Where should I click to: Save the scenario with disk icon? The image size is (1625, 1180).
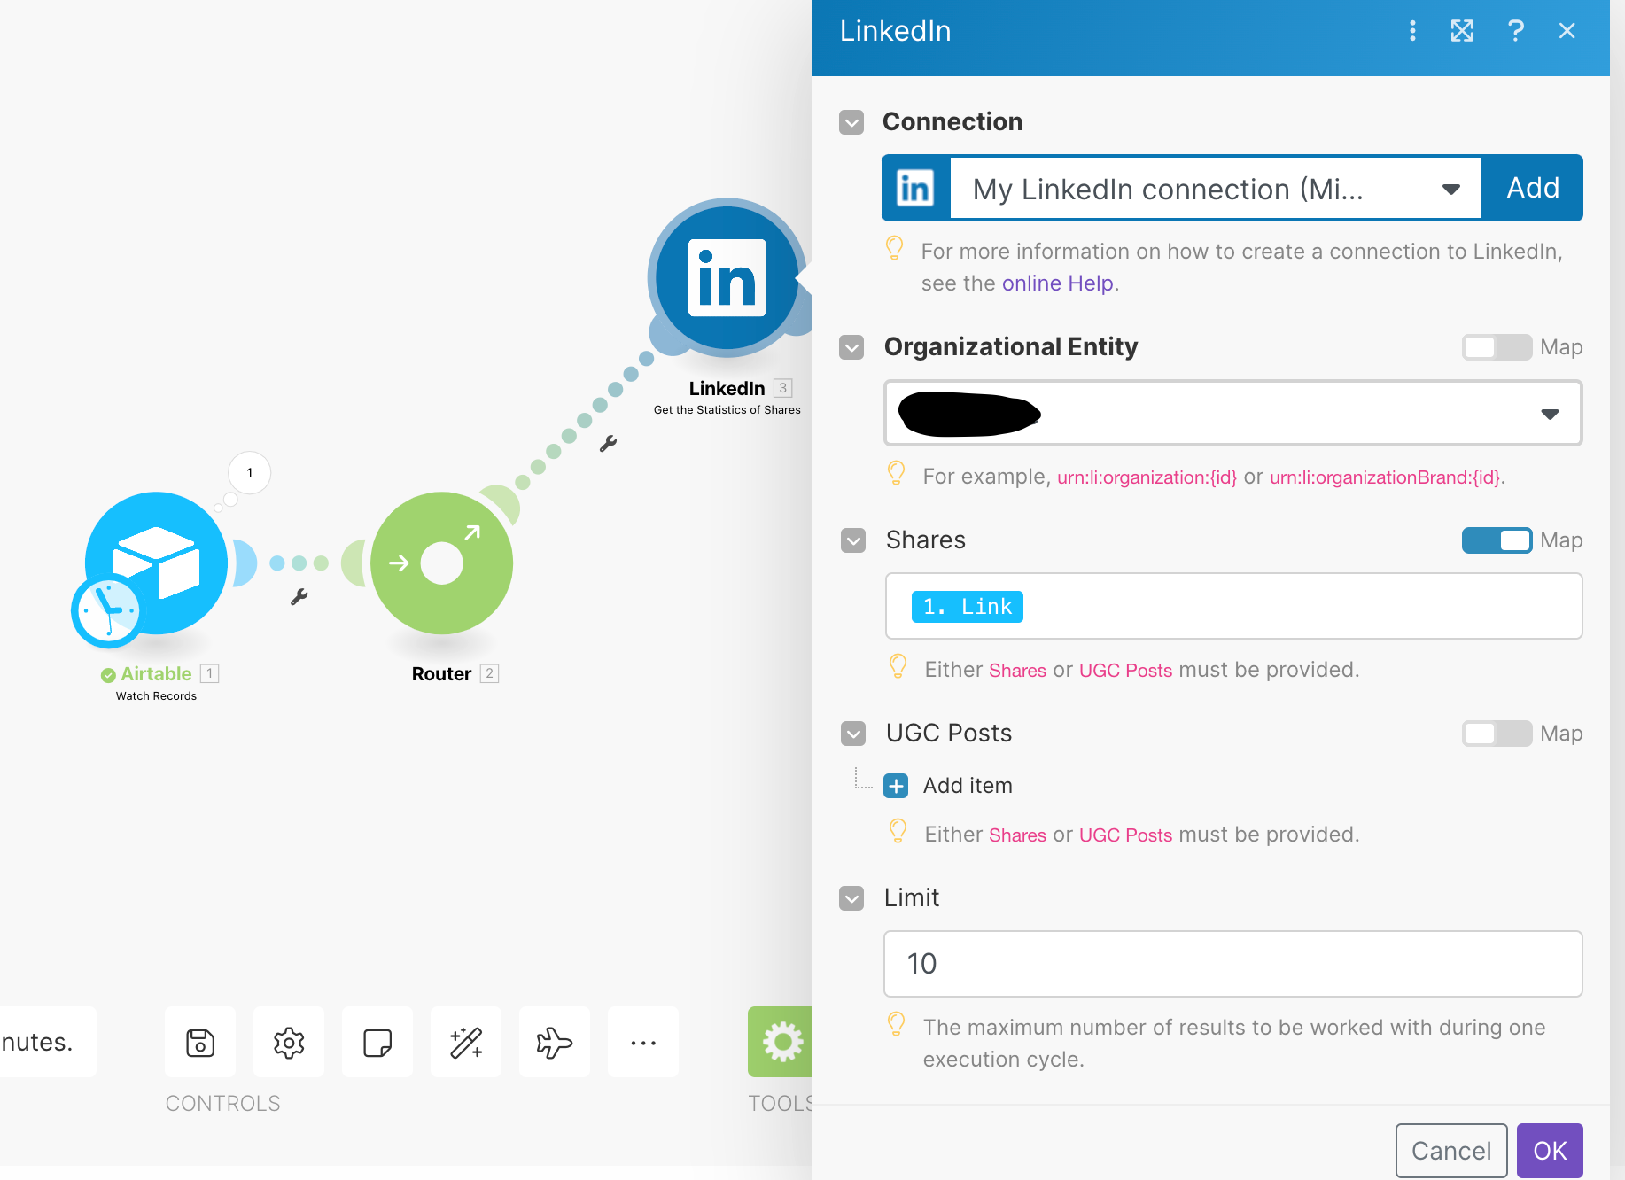click(x=200, y=1043)
